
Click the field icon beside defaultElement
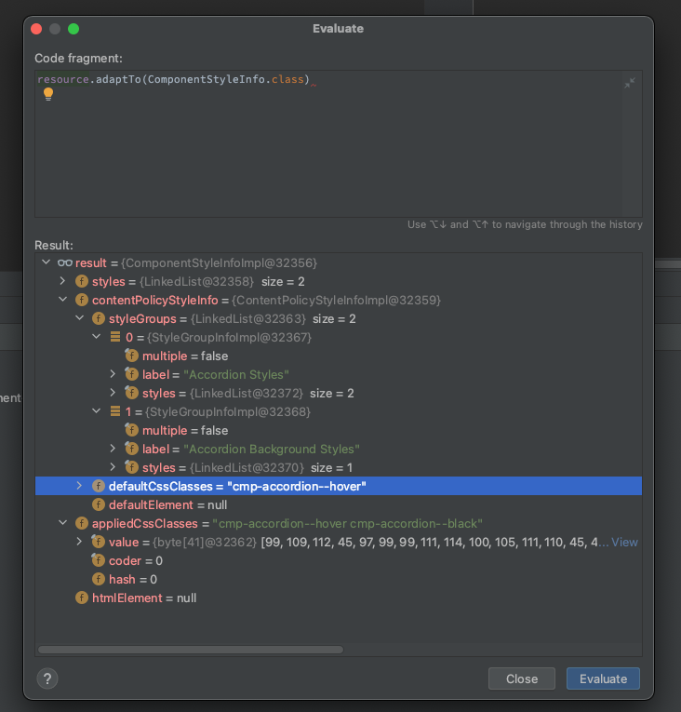pos(99,504)
